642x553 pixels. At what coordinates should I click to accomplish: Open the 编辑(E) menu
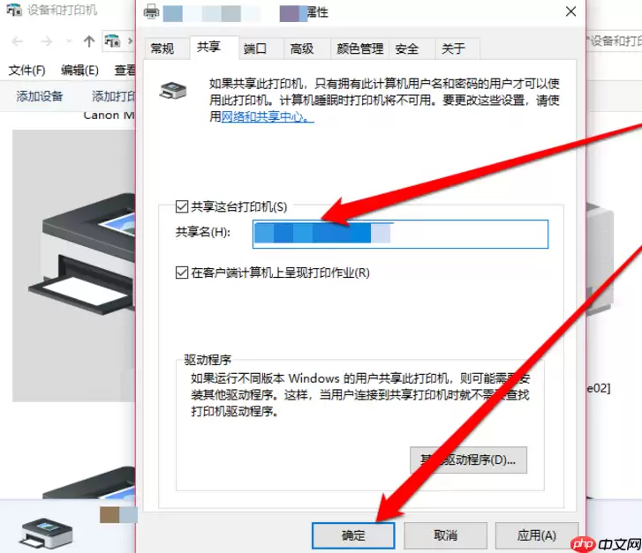79,71
